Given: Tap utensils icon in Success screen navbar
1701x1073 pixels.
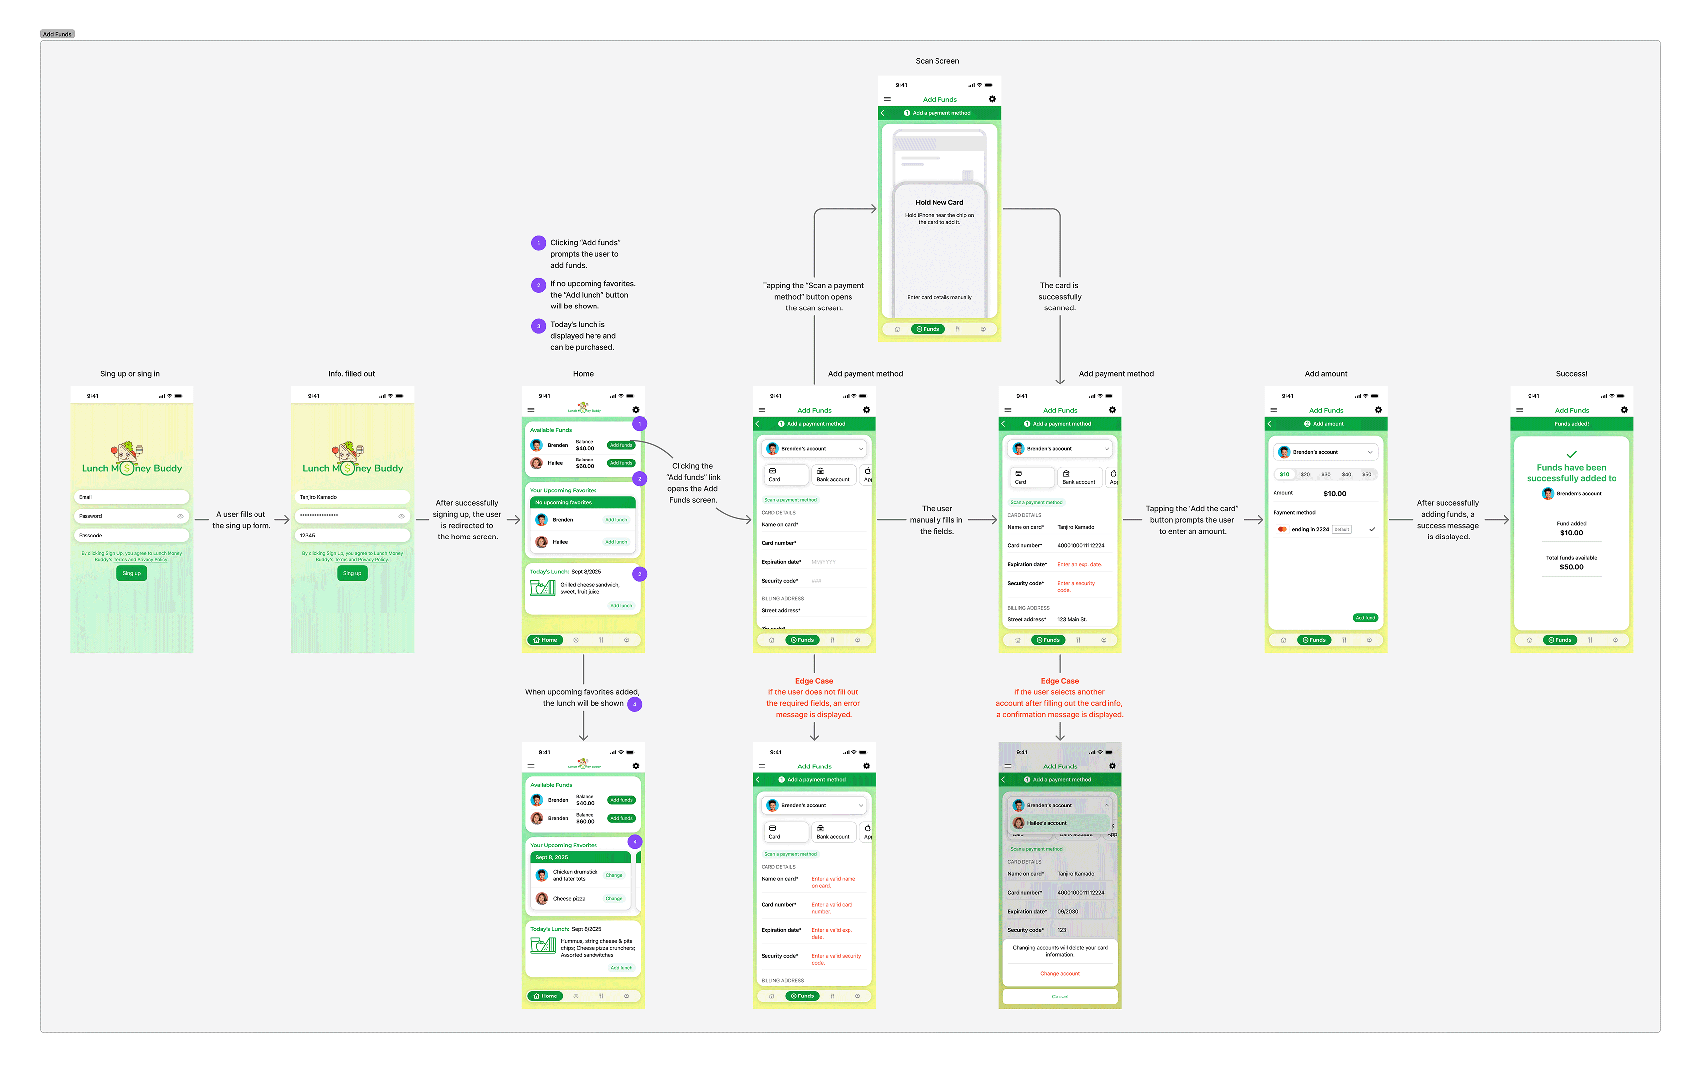Looking at the screenshot, I should click(x=1589, y=640).
